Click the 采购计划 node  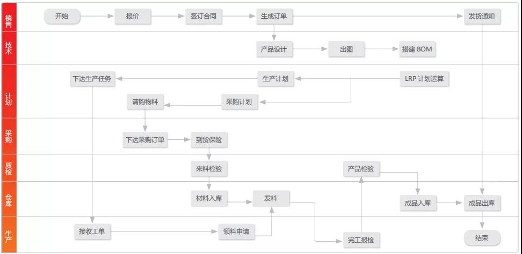point(240,102)
